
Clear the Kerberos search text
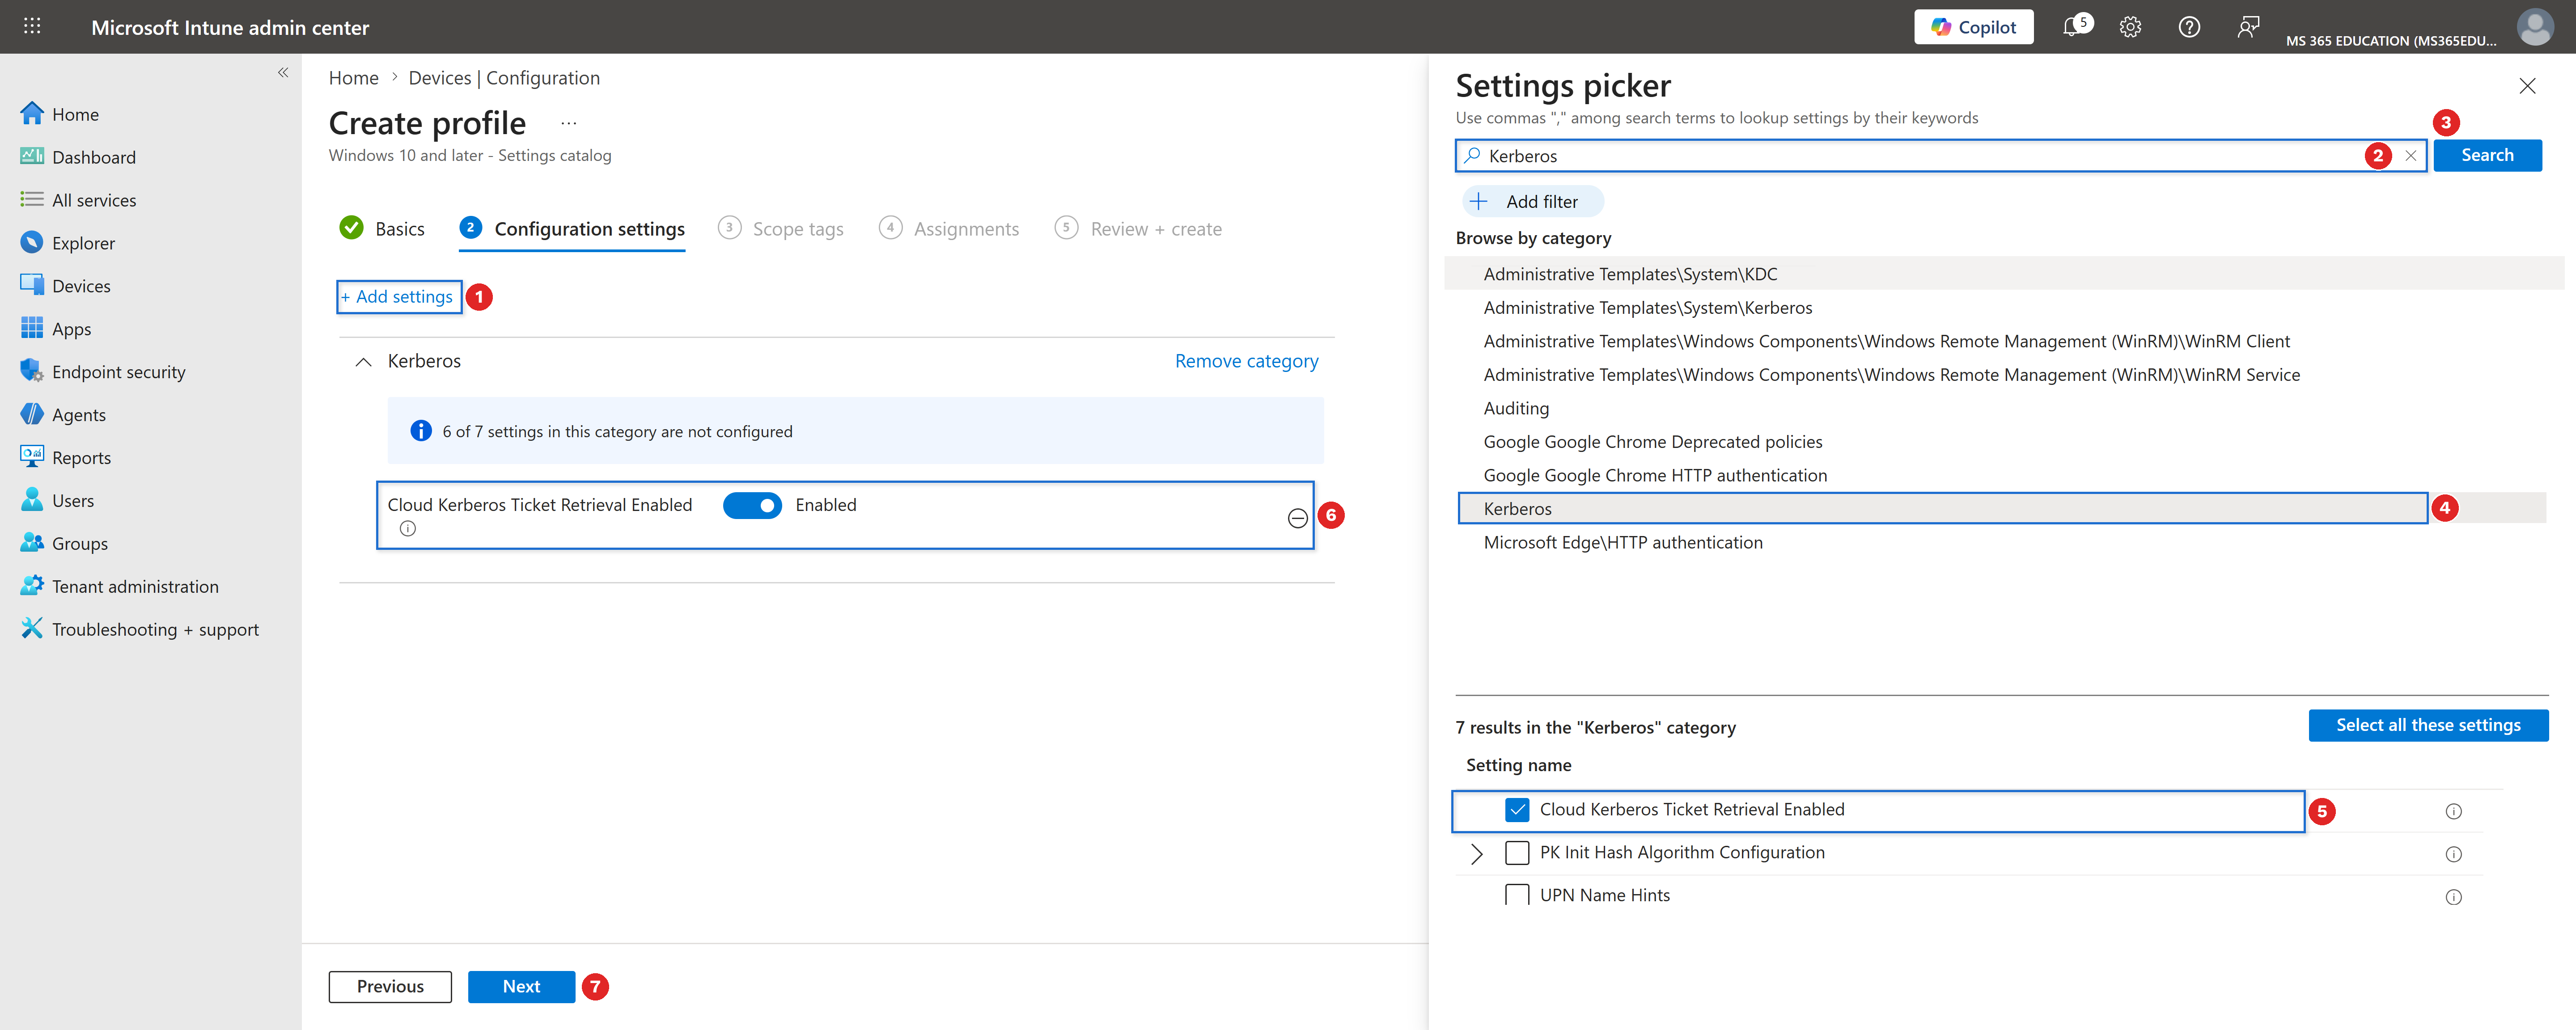[2410, 156]
